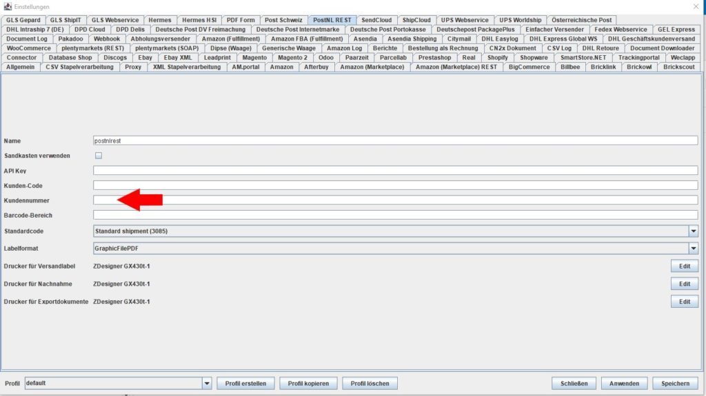Image resolution: width=706 pixels, height=396 pixels.
Task: Save settings with the Speichern button
Action: tap(676, 384)
